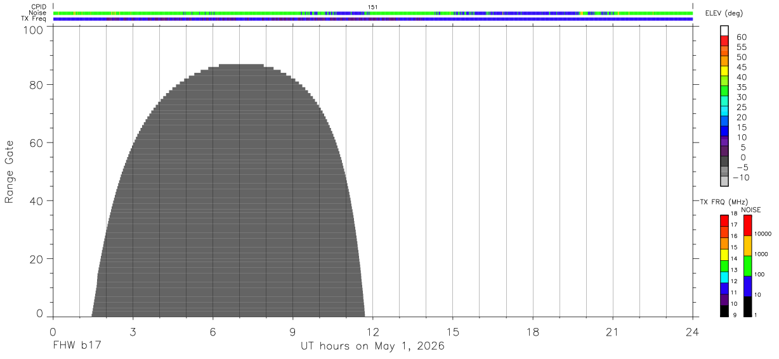Click the blue TX Freq strip above the plot

(372, 19)
